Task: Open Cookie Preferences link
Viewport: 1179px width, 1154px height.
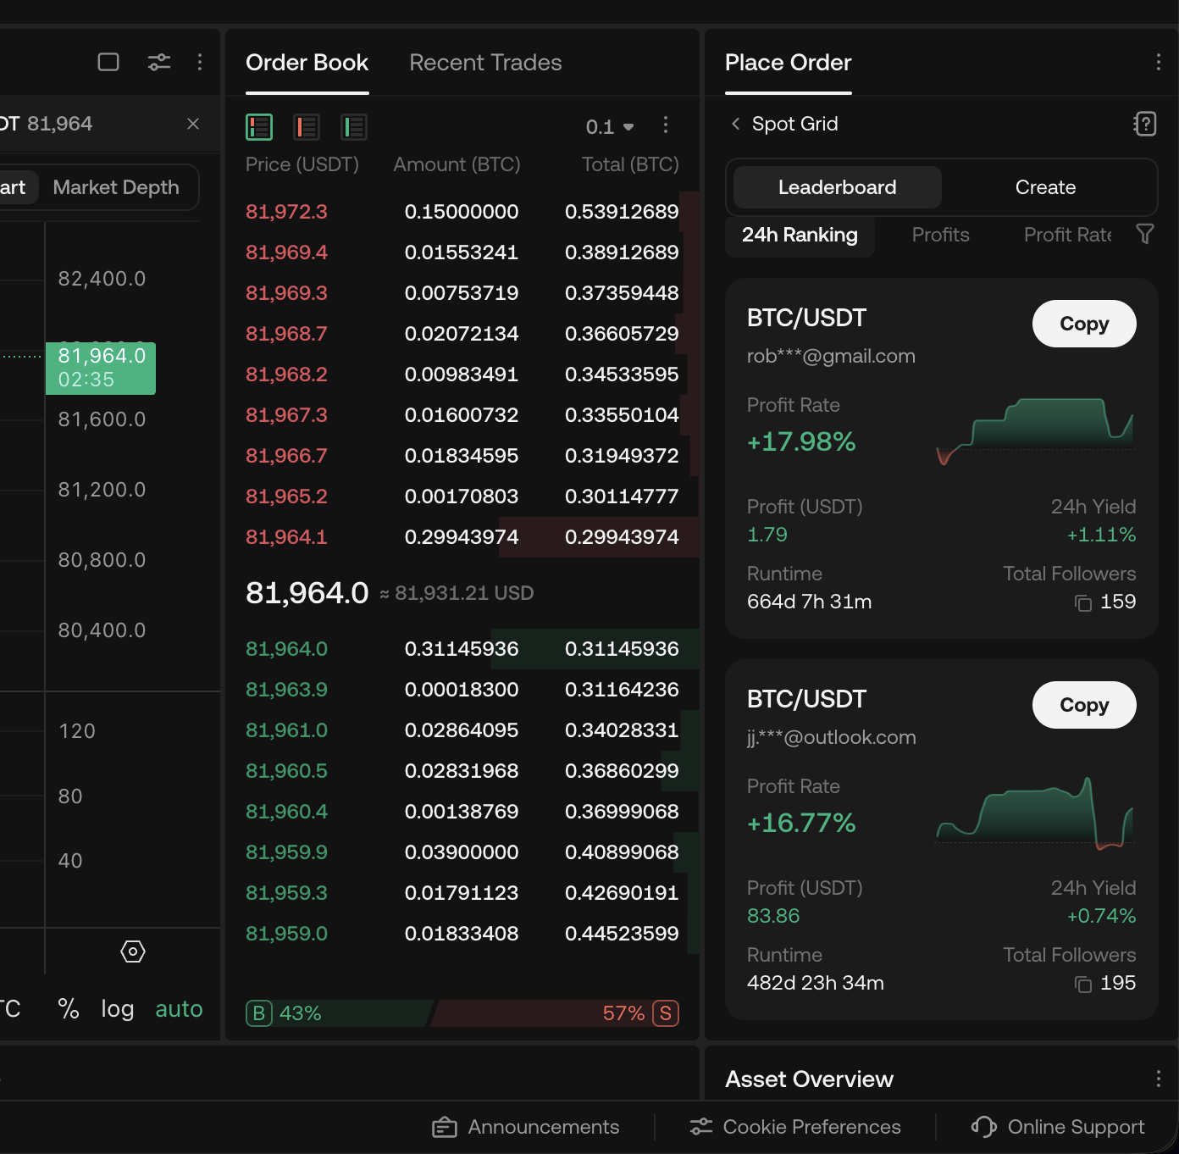Action: (812, 1127)
